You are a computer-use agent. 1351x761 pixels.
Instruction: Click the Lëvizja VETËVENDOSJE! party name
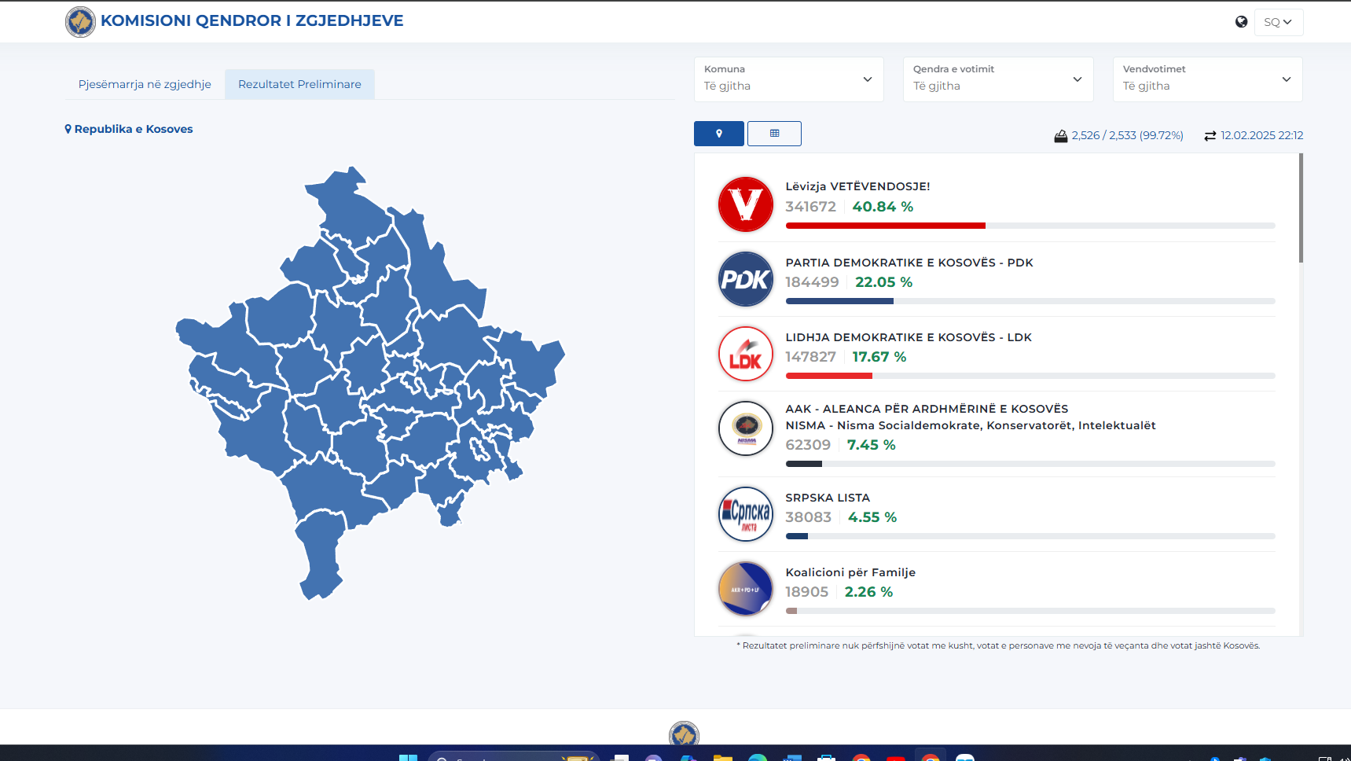857,186
